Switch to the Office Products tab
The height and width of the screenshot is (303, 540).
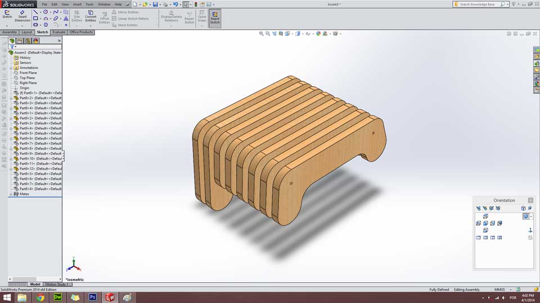81,32
